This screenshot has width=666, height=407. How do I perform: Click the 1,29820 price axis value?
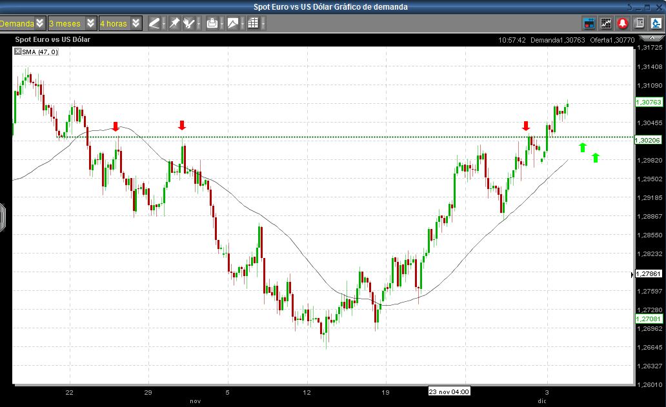(649, 160)
